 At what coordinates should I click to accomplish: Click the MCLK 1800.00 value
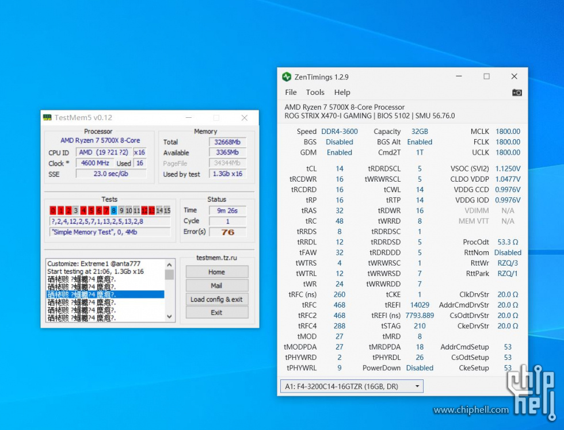[508, 132]
